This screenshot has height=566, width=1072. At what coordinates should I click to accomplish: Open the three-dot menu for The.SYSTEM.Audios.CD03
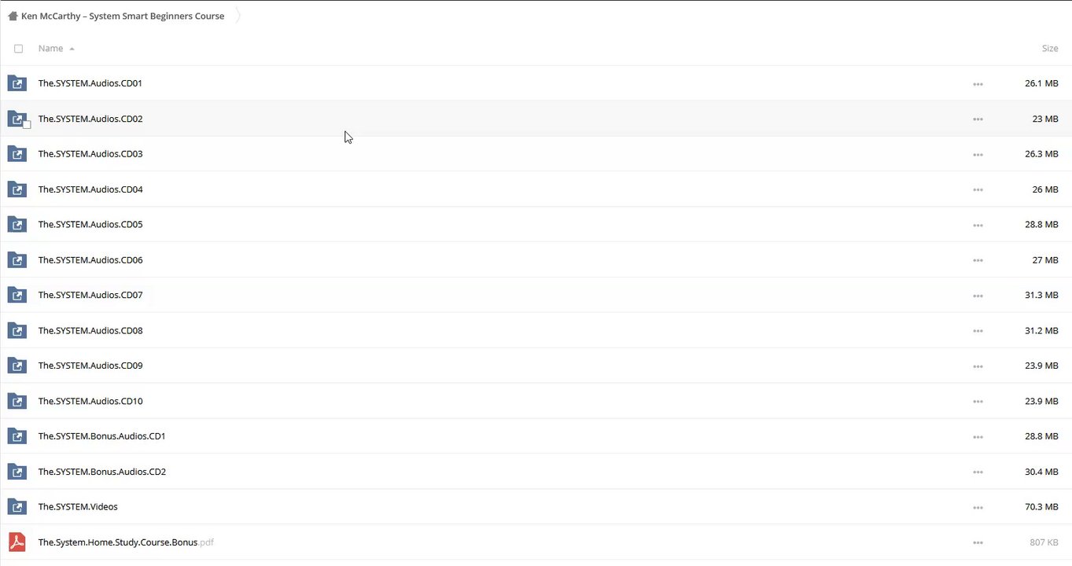click(978, 155)
